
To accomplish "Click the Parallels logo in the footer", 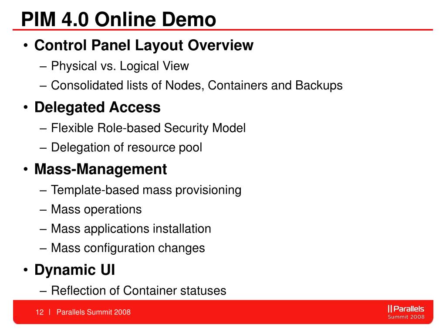I will 406,312.
